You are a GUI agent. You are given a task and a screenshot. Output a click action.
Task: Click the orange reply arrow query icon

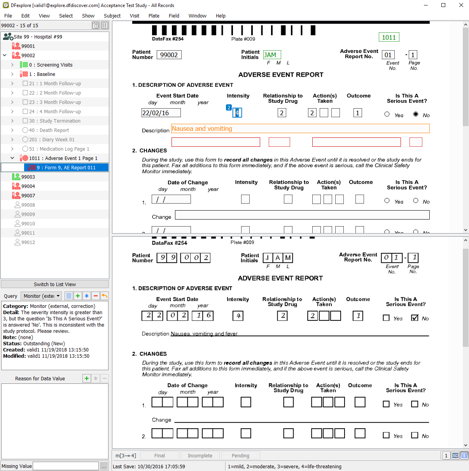[x=105, y=296]
